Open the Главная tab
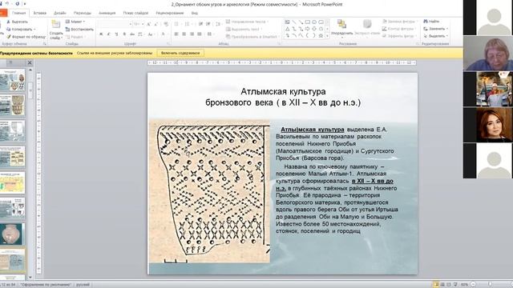The height and width of the screenshot is (288, 513). click(x=18, y=13)
